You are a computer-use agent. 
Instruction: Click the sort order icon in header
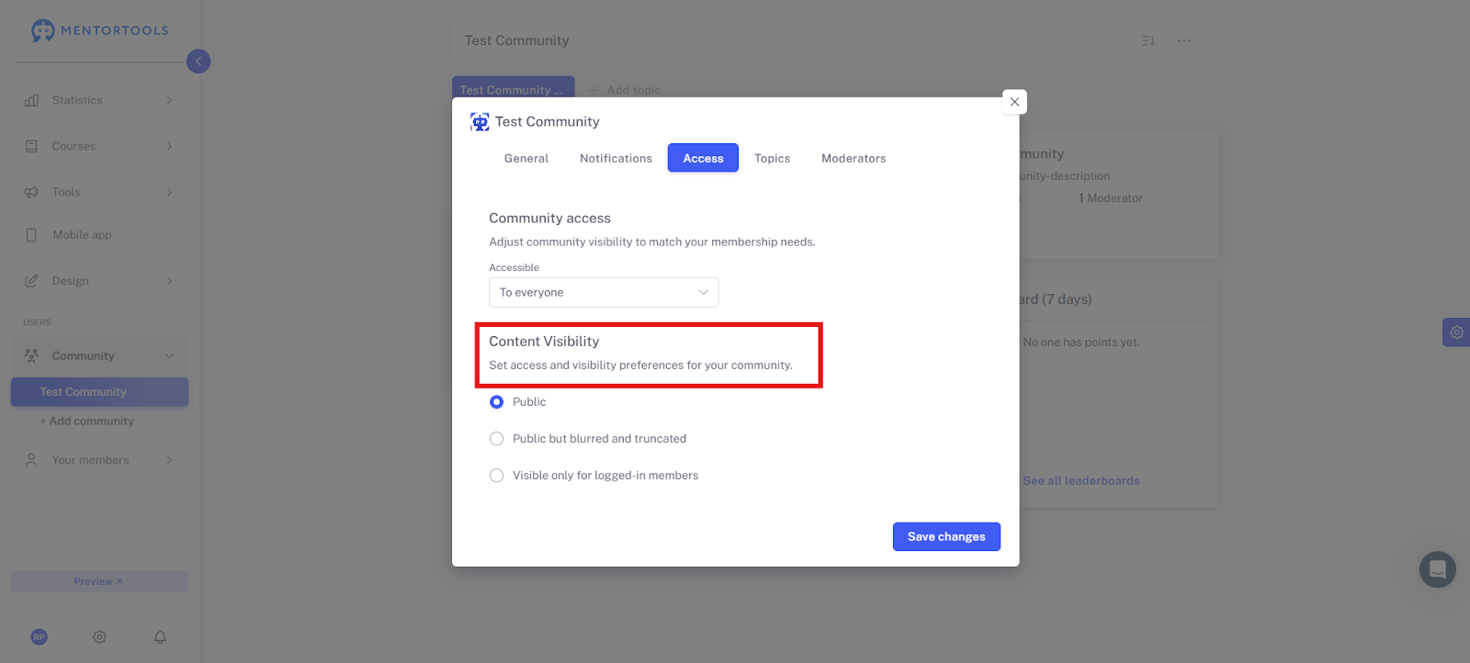click(1148, 40)
